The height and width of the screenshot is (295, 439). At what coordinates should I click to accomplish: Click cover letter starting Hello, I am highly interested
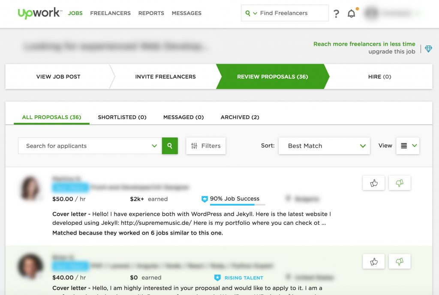[x=187, y=288]
